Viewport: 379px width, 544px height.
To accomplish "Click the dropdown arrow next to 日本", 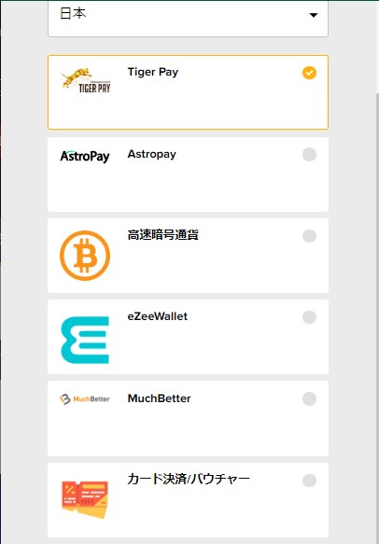I will tap(314, 15).
